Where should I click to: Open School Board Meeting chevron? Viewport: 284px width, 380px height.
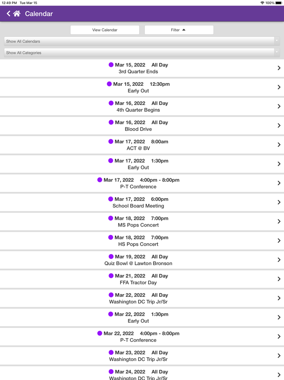(279, 202)
